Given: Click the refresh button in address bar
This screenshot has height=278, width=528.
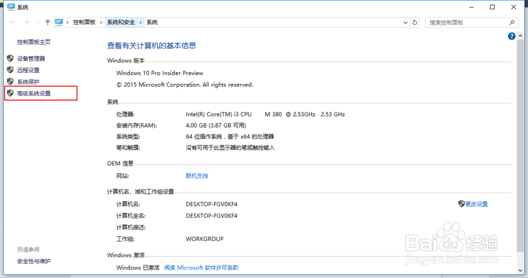Looking at the screenshot, I should click(x=415, y=23).
